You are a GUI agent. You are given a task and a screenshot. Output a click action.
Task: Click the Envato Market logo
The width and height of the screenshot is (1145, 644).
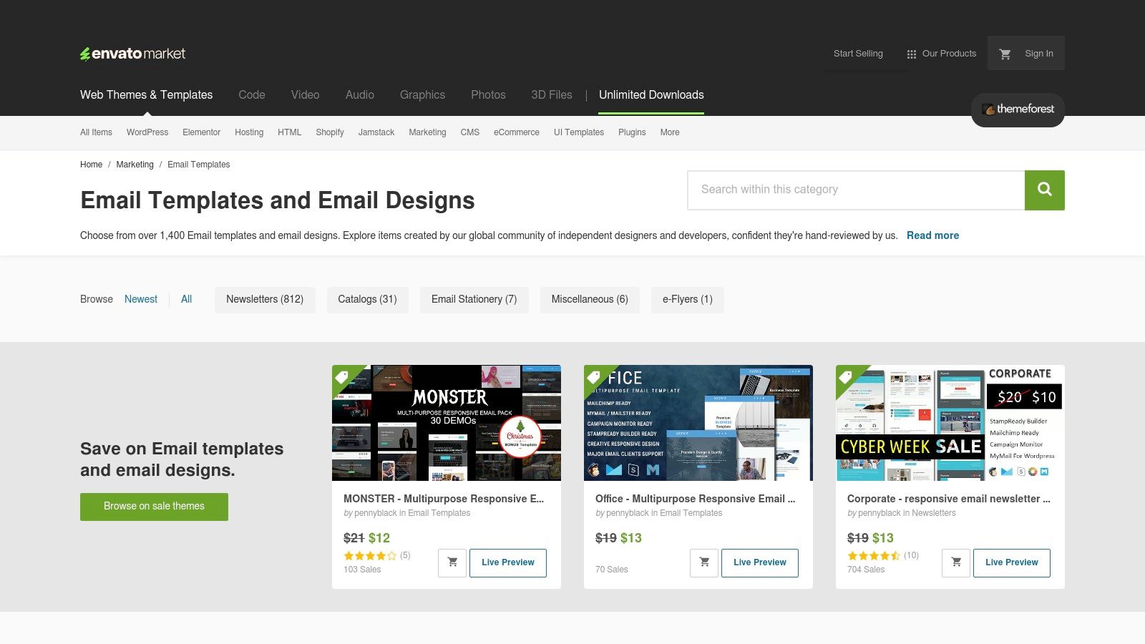[132, 54]
